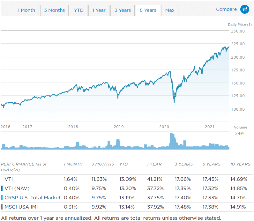Click VTI 3 months value 11.63%
Image resolution: width=254 pixels, height=221 pixels.
pyautogui.click(x=99, y=179)
